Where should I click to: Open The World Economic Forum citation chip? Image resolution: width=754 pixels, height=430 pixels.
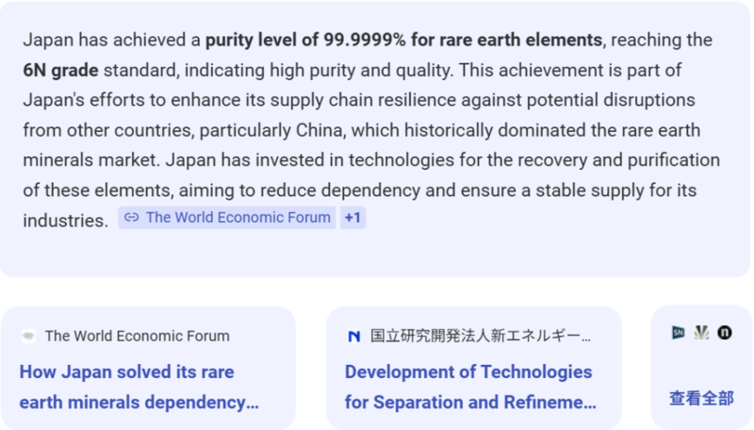coord(238,218)
